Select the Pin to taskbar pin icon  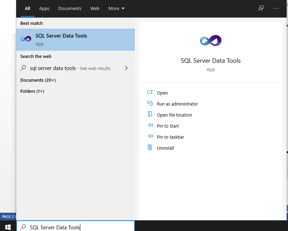point(150,137)
